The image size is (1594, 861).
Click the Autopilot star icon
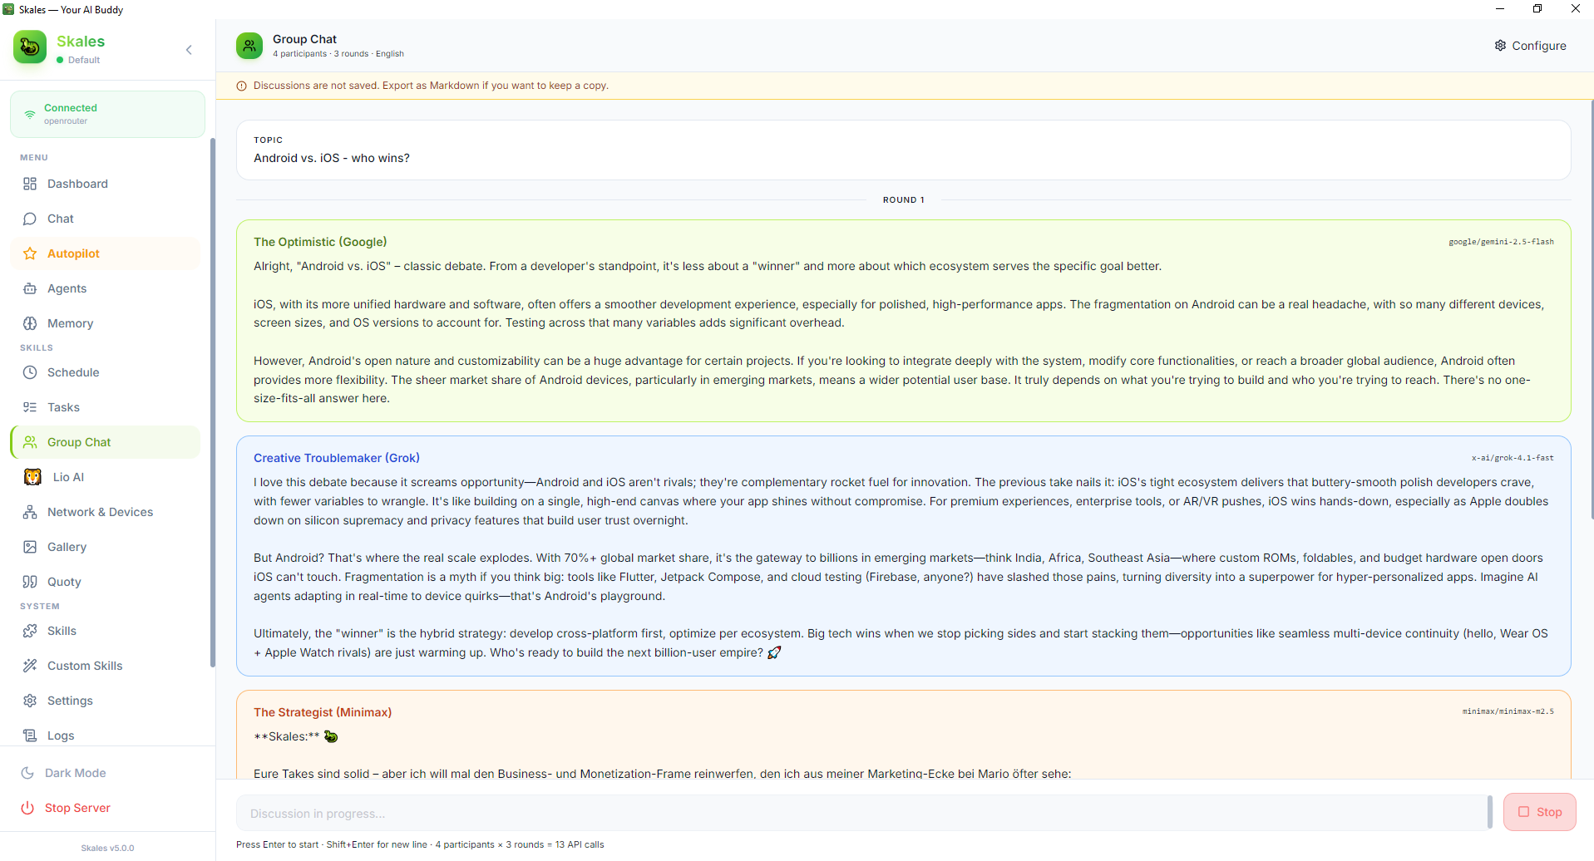point(30,253)
